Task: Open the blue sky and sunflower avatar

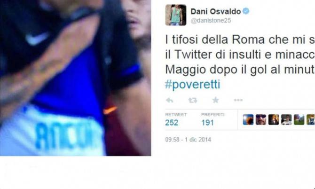Action: 248,120
